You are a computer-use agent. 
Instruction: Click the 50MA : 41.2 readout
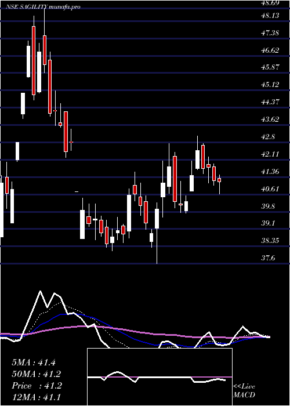(37, 374)
